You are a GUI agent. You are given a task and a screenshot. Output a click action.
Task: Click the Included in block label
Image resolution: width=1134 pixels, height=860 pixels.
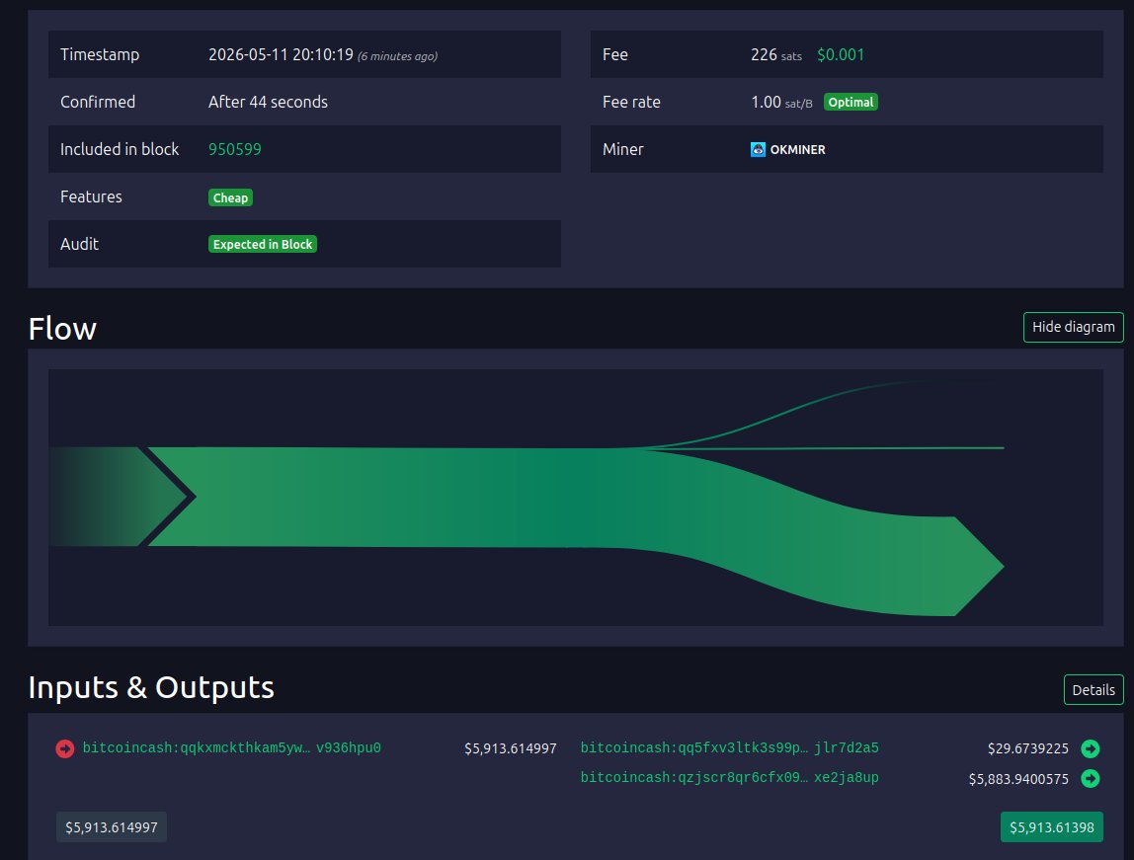pos(120,150)
